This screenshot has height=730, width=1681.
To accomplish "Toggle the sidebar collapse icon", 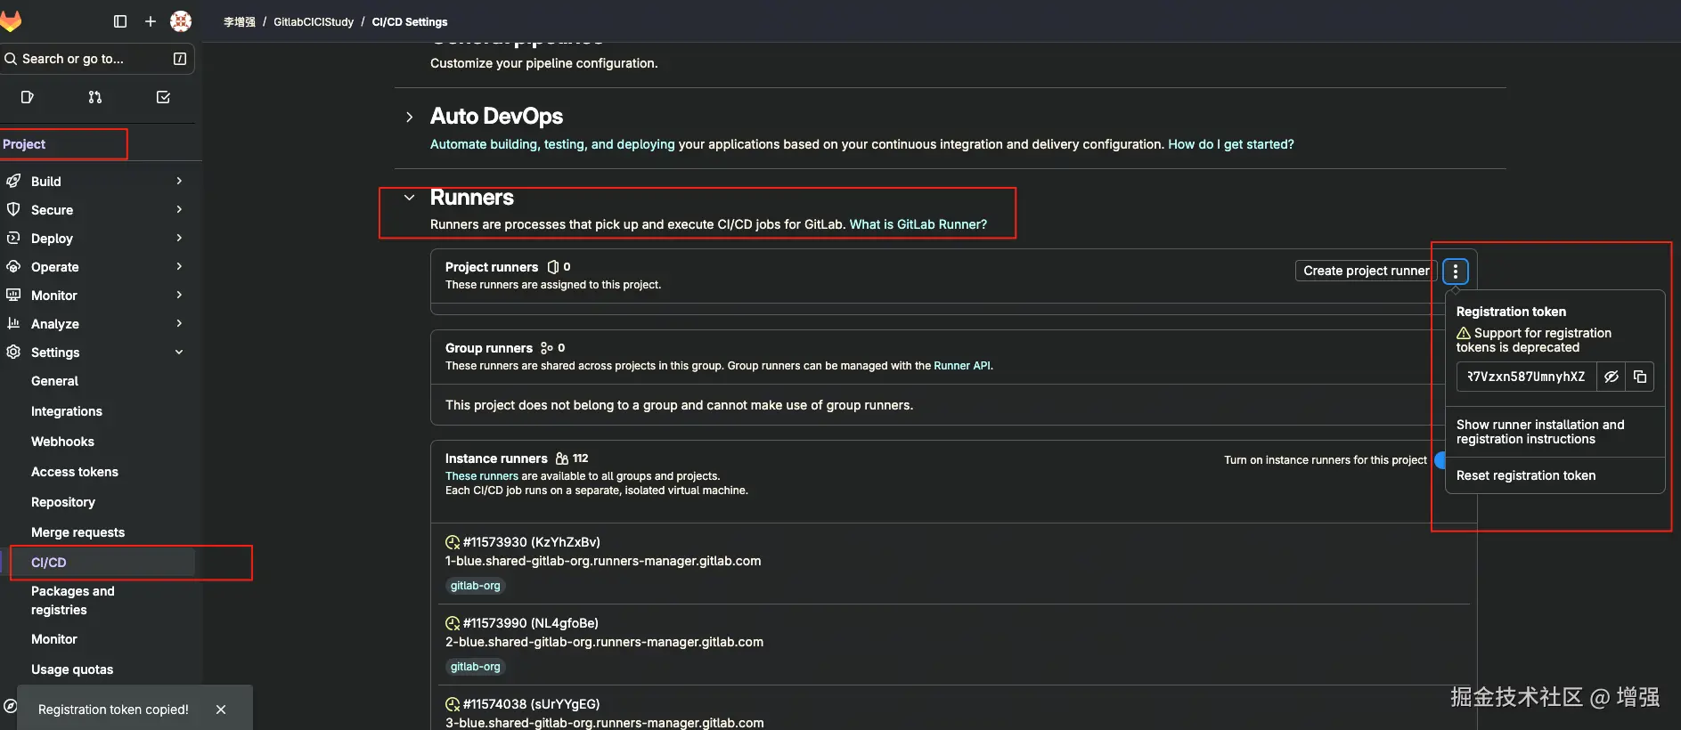I will tap(120, 21).
